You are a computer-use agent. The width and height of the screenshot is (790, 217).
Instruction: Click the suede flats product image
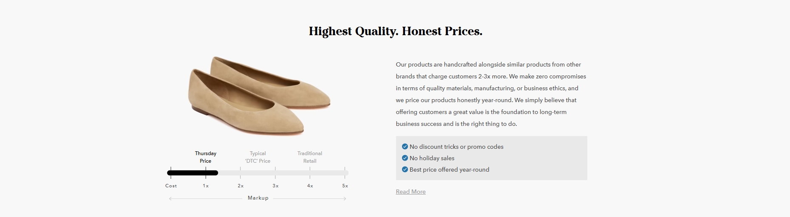pyautogui.click(x=259, y=96)
